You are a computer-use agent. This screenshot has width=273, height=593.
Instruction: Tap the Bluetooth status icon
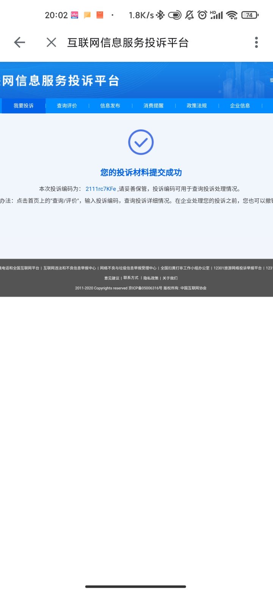click(x=160, y=15)
